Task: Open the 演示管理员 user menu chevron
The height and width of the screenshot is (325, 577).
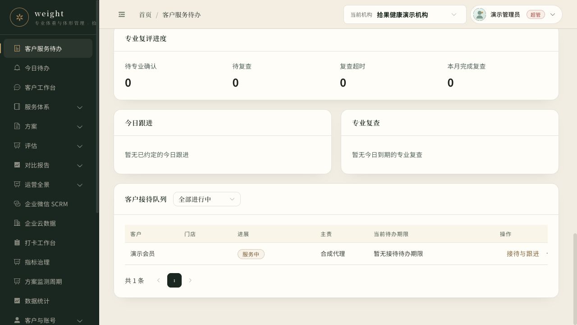Action: 553,14
